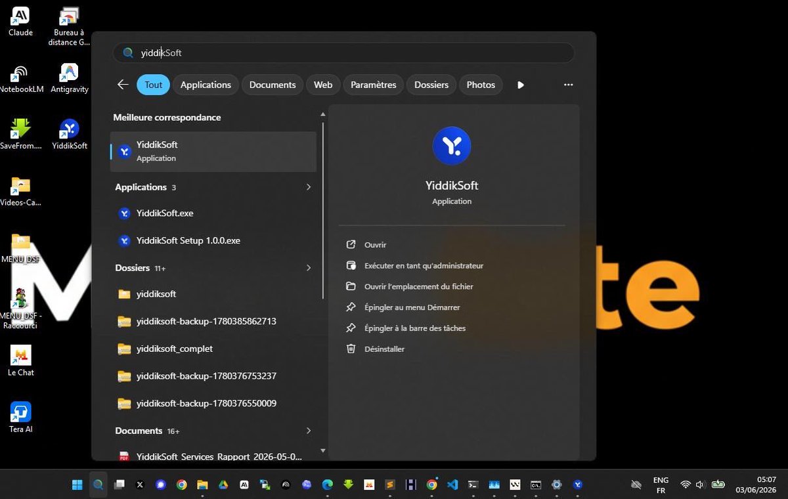The width and height of the screenshot is (788, 499).
Task: Open the Claude desktop shortcut
Action: tap(20, 21)
